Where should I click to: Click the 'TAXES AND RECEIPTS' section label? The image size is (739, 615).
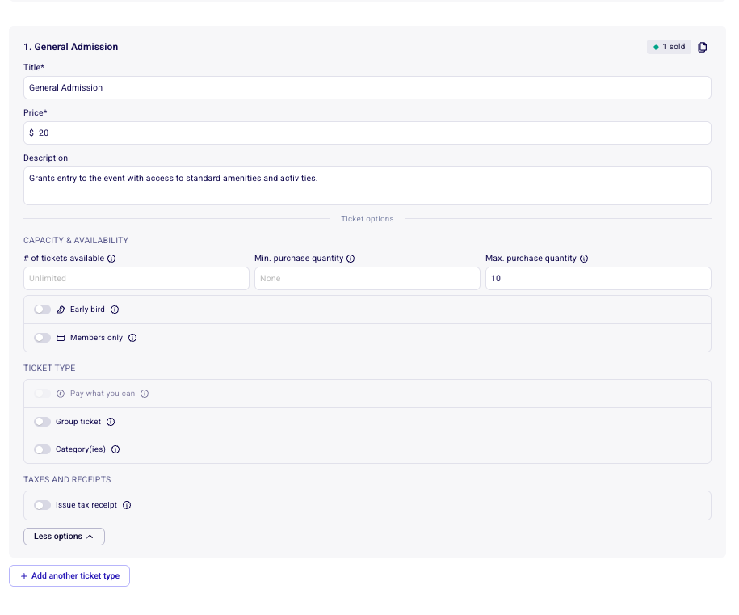click(67, 480)
